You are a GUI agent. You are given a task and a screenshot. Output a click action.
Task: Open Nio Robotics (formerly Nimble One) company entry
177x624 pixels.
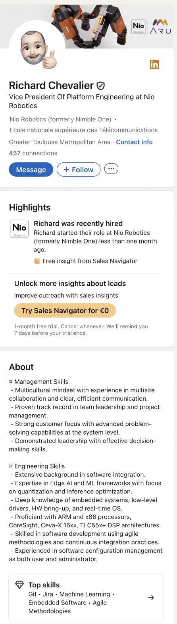(60, 119)
